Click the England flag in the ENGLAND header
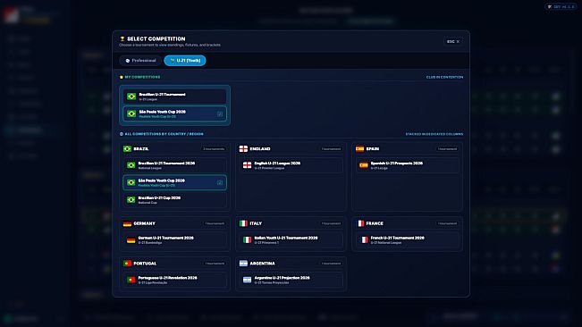582x327 pixels. click(243, 148)
